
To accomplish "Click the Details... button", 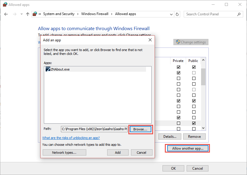I will [170, 136].
